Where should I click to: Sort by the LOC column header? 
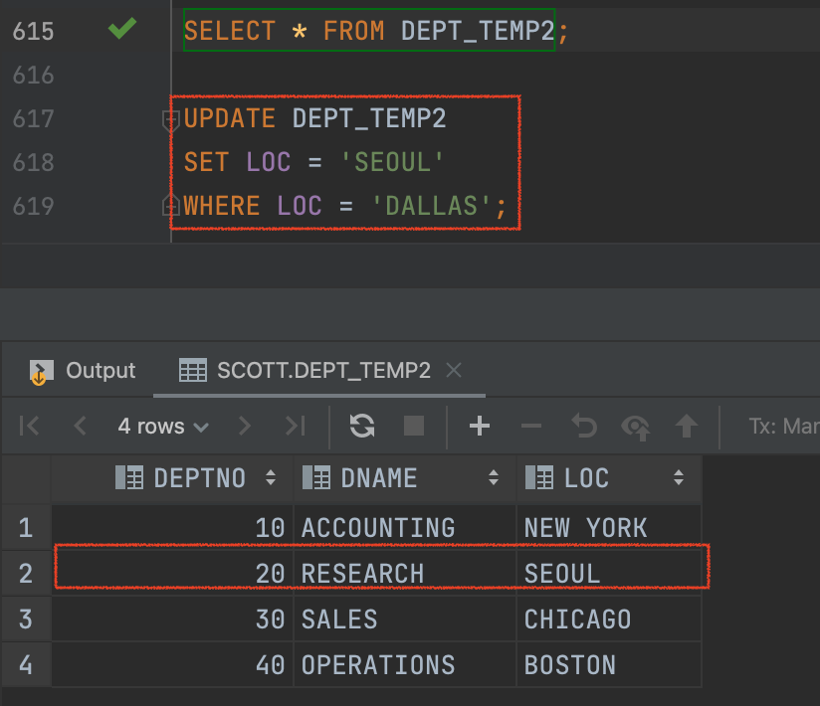(x=609, y=478)
